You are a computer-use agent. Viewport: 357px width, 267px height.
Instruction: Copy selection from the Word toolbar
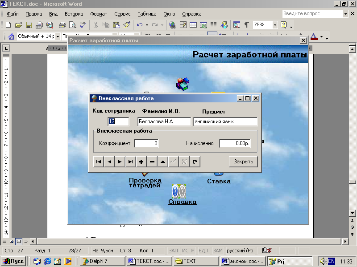coord(106,25)
